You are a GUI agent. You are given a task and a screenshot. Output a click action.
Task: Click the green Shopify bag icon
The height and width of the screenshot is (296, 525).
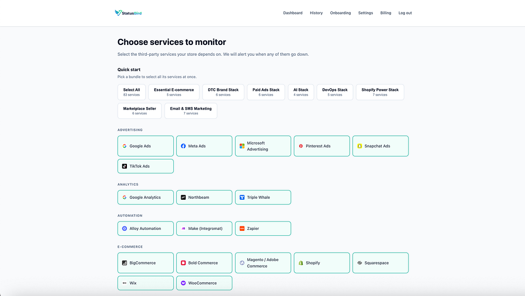301,263
